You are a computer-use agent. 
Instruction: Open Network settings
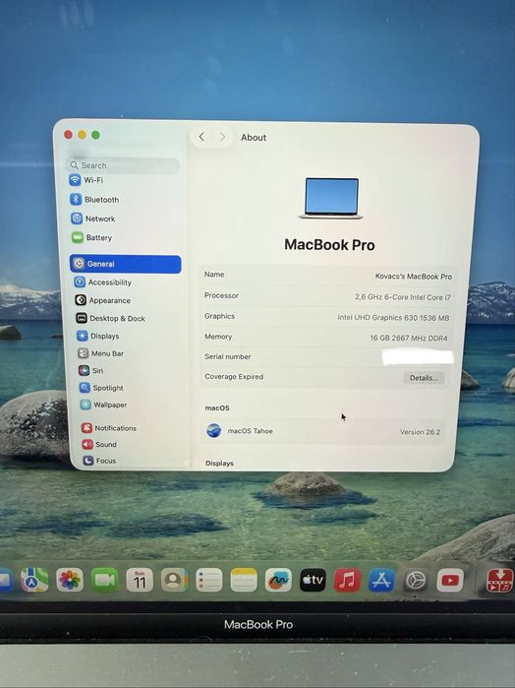click(92, 219)
